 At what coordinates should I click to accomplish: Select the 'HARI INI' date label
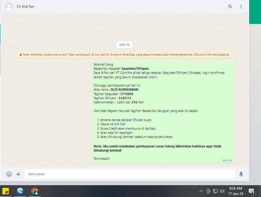tap(124, 45)
